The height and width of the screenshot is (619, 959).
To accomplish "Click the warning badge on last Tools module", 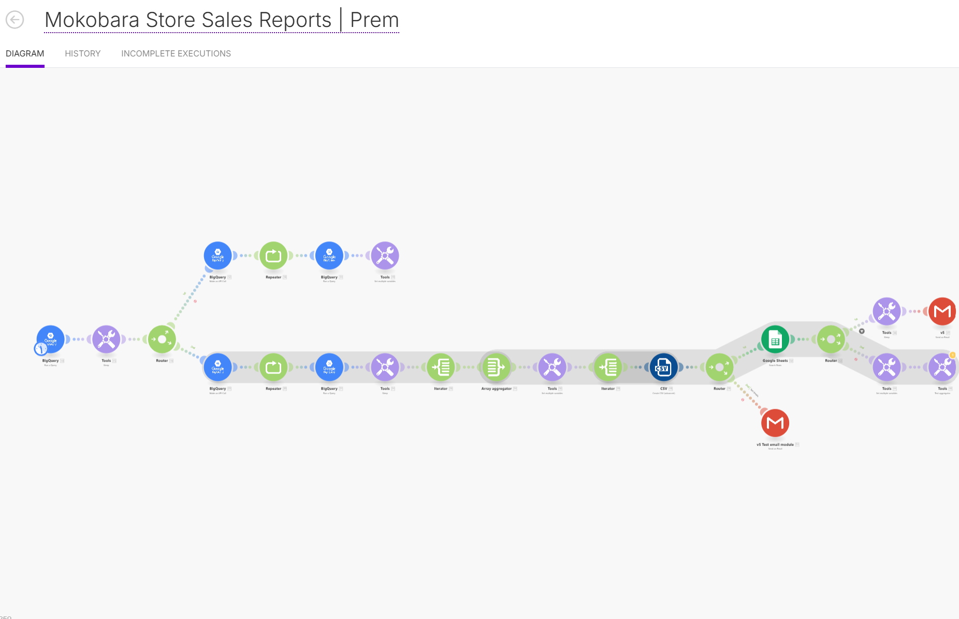I will [x=952, y=355].
